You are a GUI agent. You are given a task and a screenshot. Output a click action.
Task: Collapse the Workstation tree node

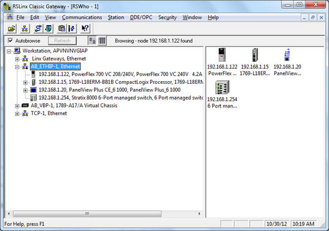9,51
